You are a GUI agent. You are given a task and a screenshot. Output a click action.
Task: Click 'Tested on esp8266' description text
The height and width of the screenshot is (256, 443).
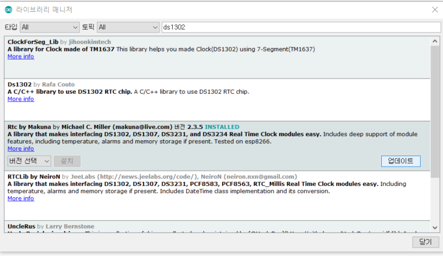(x=242, y=141)
